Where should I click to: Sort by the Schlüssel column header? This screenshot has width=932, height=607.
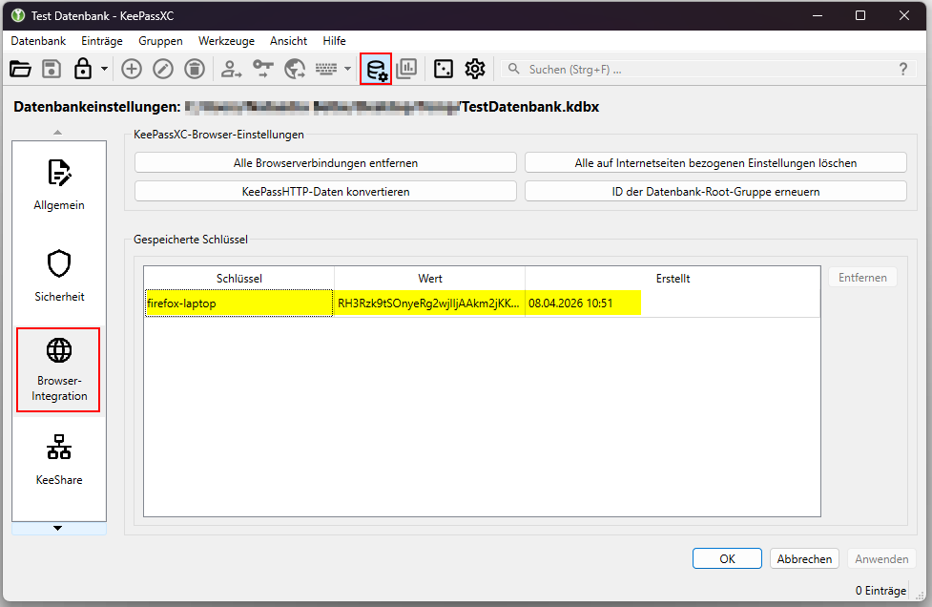click(x=238, y=279)
